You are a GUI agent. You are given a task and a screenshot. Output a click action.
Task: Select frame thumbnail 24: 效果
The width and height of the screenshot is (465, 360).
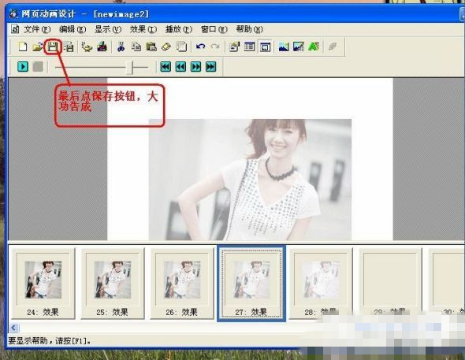point(43,284)
